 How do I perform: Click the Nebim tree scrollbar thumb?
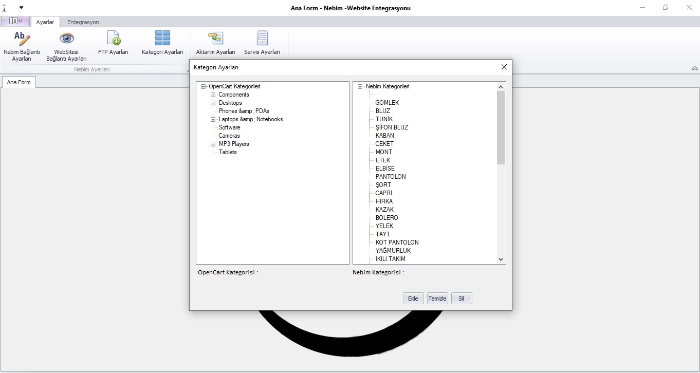click(x=501, y=128)
